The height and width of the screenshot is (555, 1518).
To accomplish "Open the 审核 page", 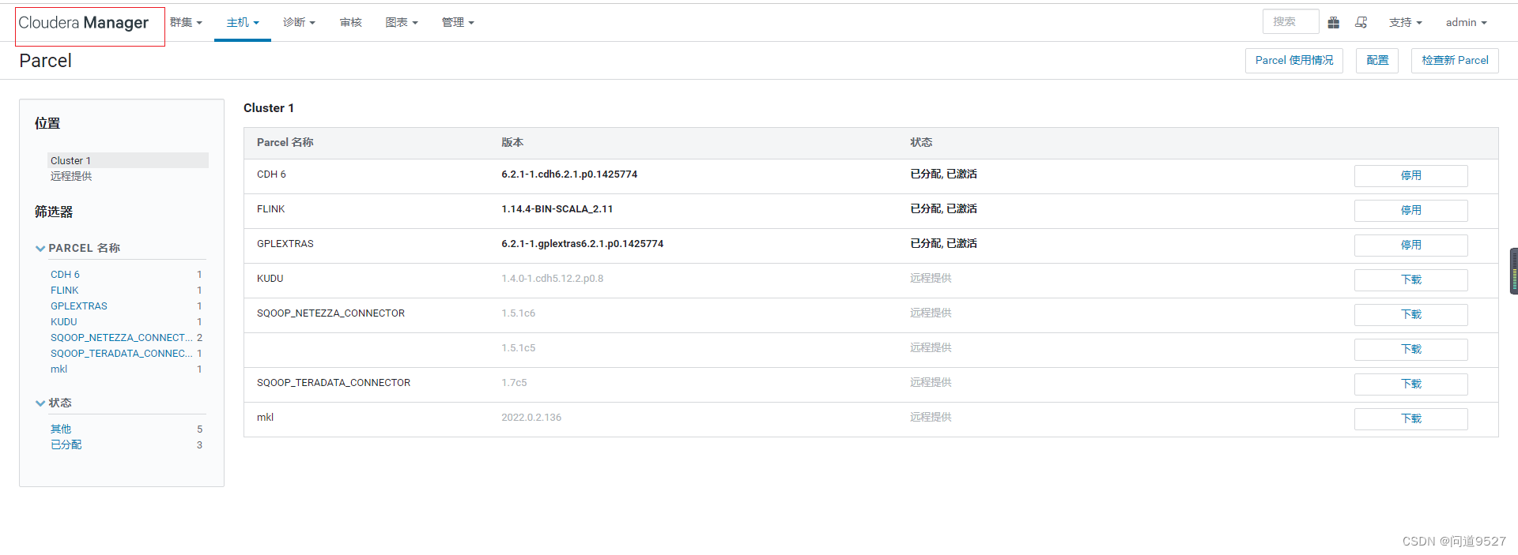I will (x=350, y=22).
